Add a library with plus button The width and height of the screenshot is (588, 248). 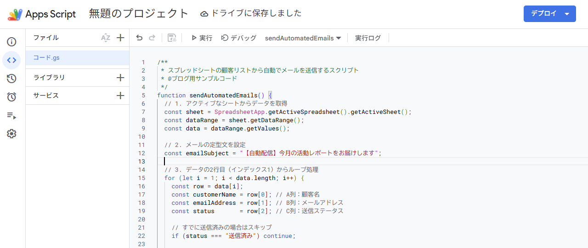120,78
